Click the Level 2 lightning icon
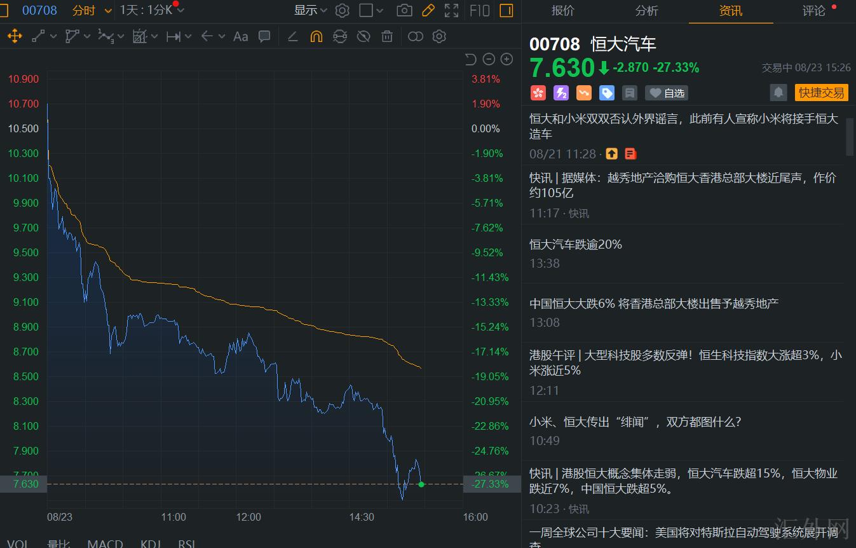The width and height of the screenshot is (856, 548). 560,93
